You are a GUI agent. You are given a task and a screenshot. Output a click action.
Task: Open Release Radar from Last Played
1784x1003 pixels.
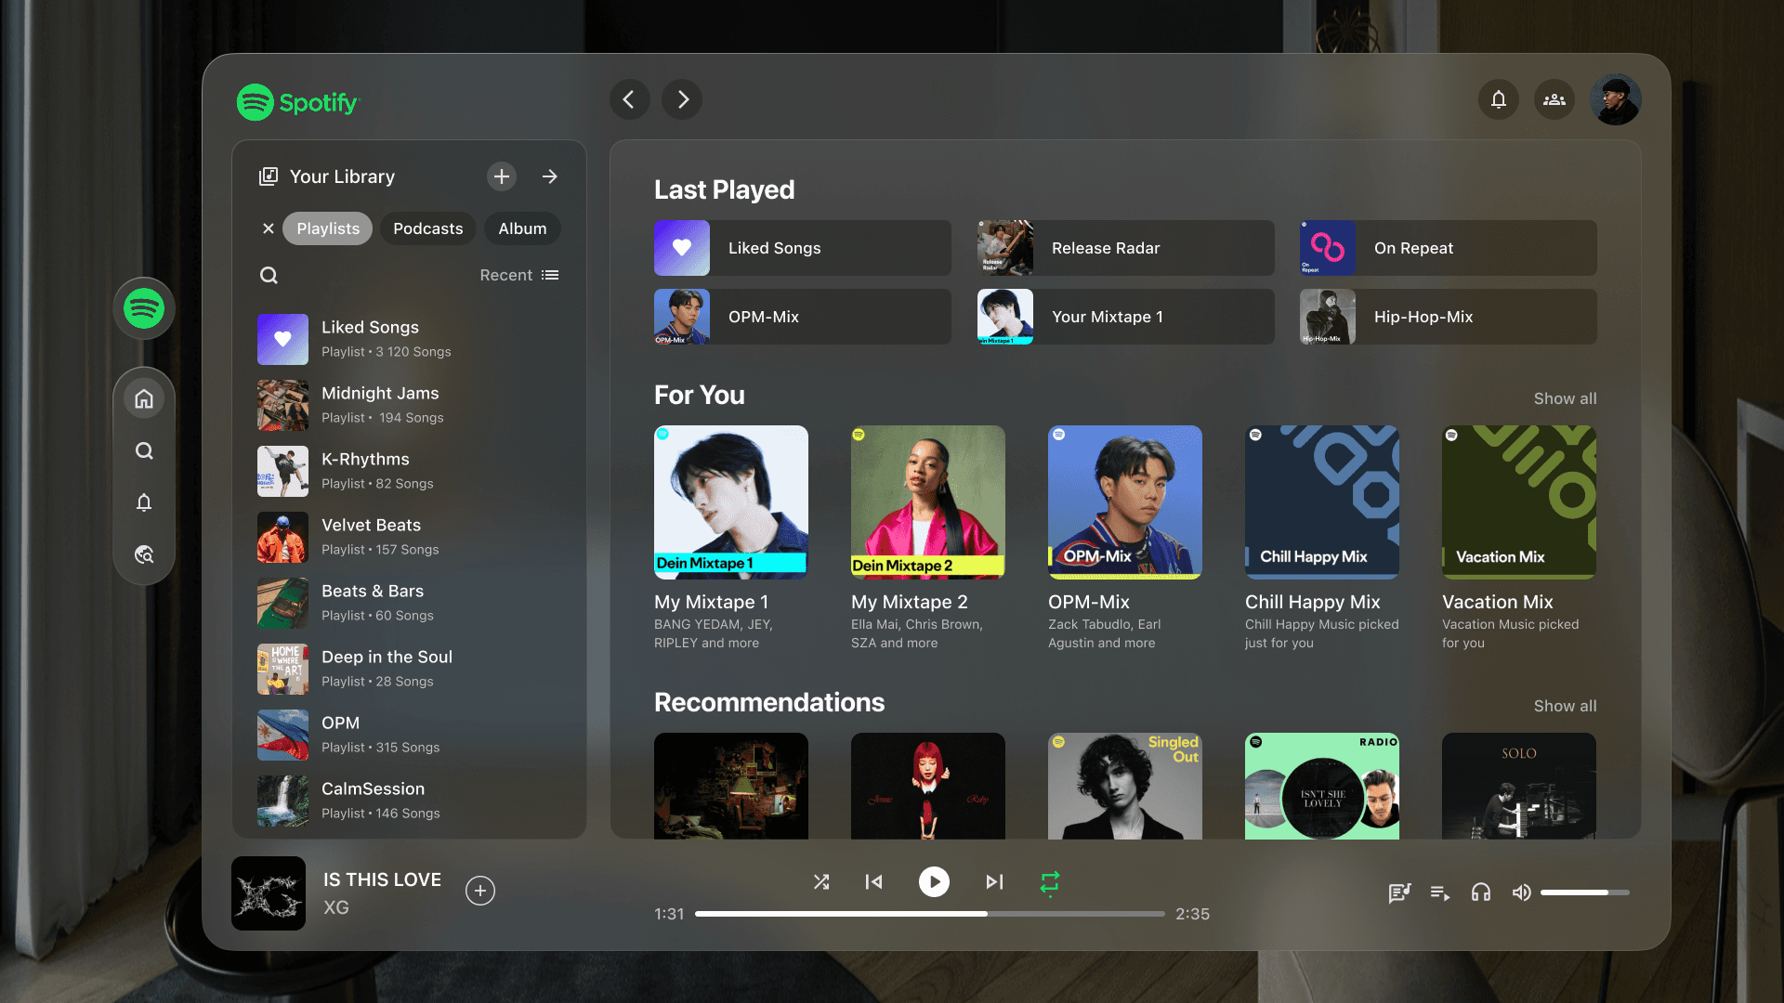click(1126, 248)
